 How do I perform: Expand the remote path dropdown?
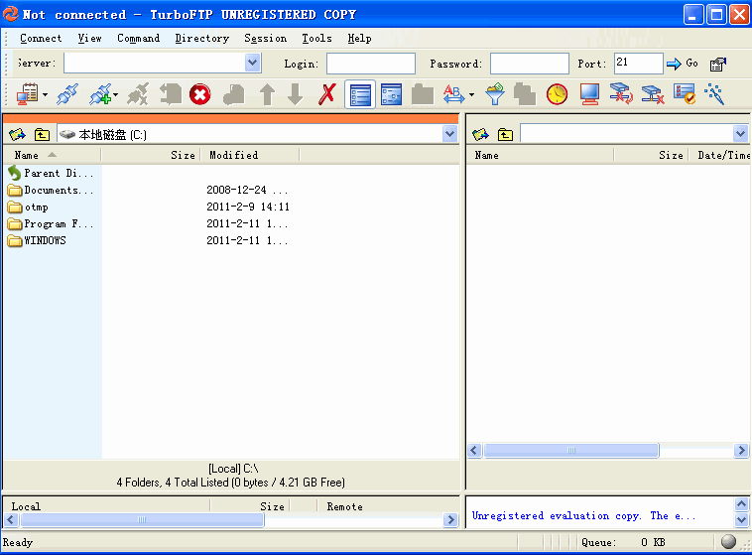(x=740, y=134)
